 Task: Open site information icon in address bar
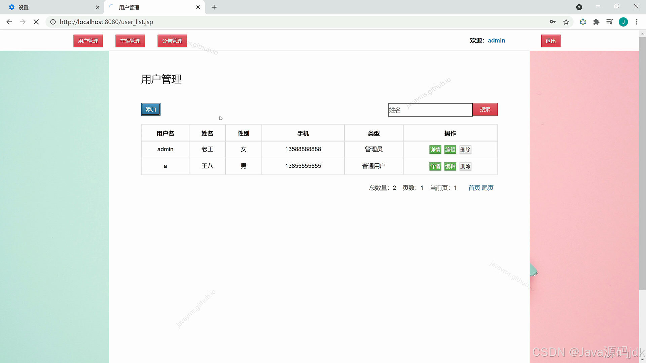click(53, 22)
